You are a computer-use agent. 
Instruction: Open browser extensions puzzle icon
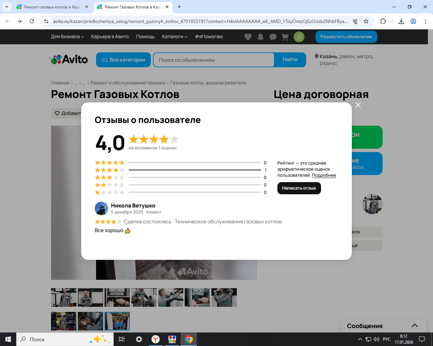pos(383,21)
